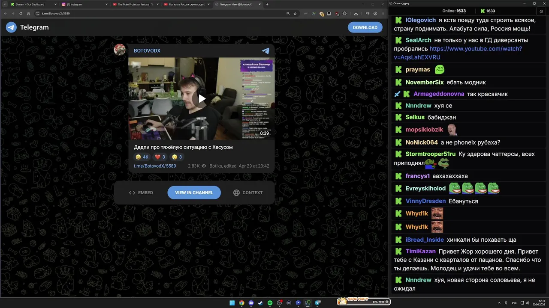The width and height of the screenshot is (549, 308).
Task: Click the zoom magnifier icon in address bar
Action: coord(288,13)
